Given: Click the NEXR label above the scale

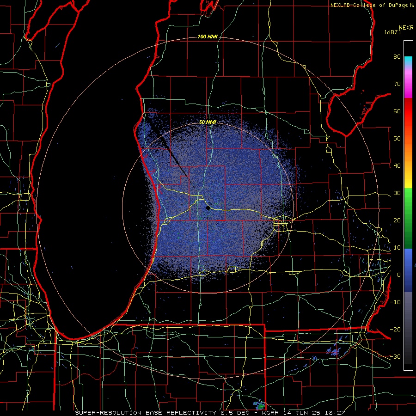Looking at the screenshot, I should [406, 28].
